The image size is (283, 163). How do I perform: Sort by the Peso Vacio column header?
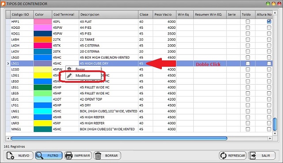coord(164,15)
